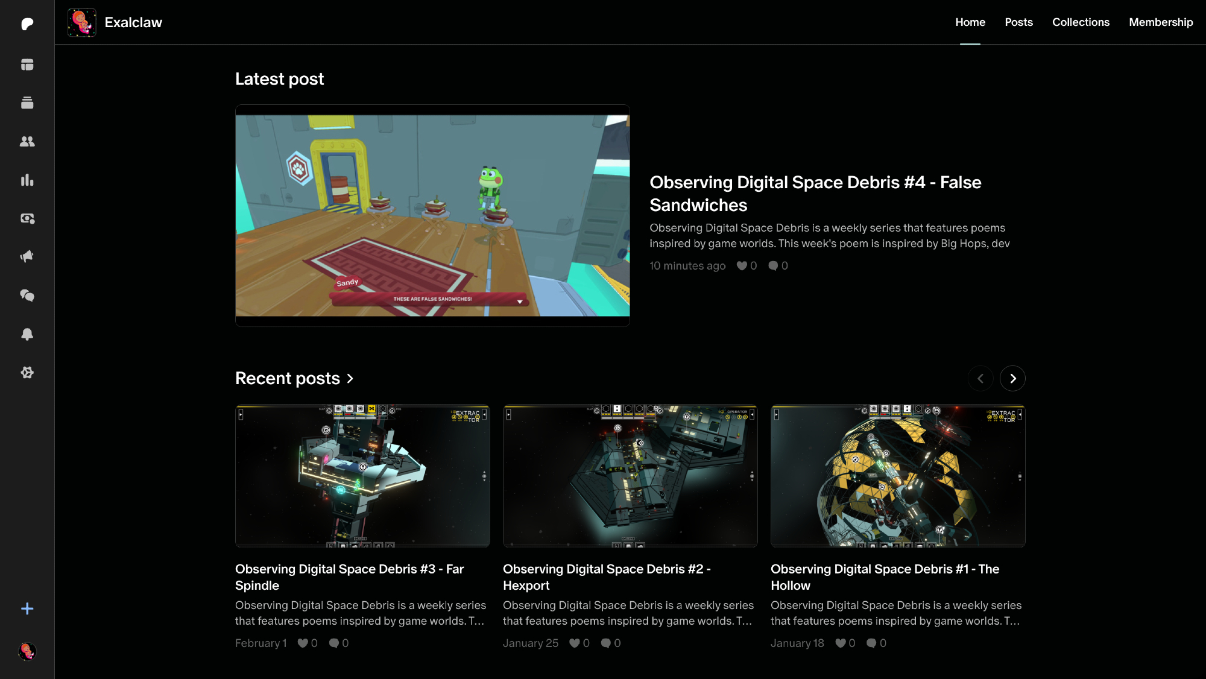Click the Patreon logo in the sidebar

[27, 24]
